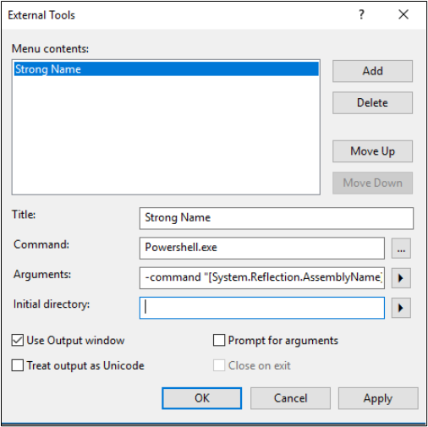Viewport: 428px width, 427px height.
Task: Check Prompt for arguments option
Action: point(219,340)
